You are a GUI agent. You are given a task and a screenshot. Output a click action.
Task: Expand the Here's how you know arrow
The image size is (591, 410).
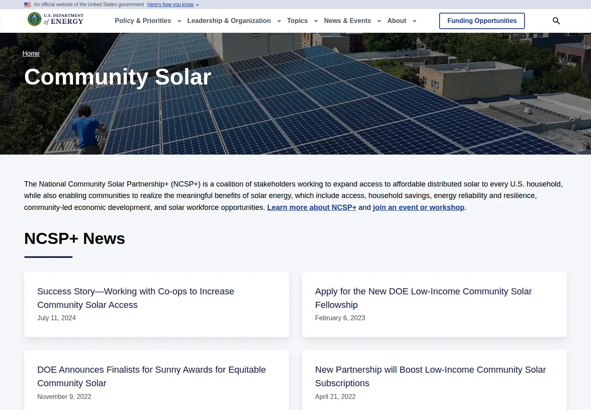[197, 5]
